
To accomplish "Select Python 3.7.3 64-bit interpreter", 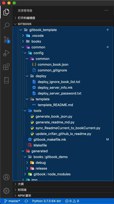I will click(46, 201).
